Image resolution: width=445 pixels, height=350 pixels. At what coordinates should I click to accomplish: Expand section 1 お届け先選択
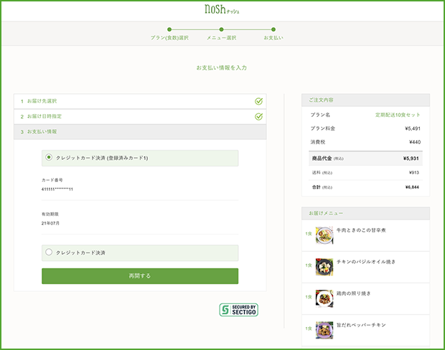[x=140, y=101]
